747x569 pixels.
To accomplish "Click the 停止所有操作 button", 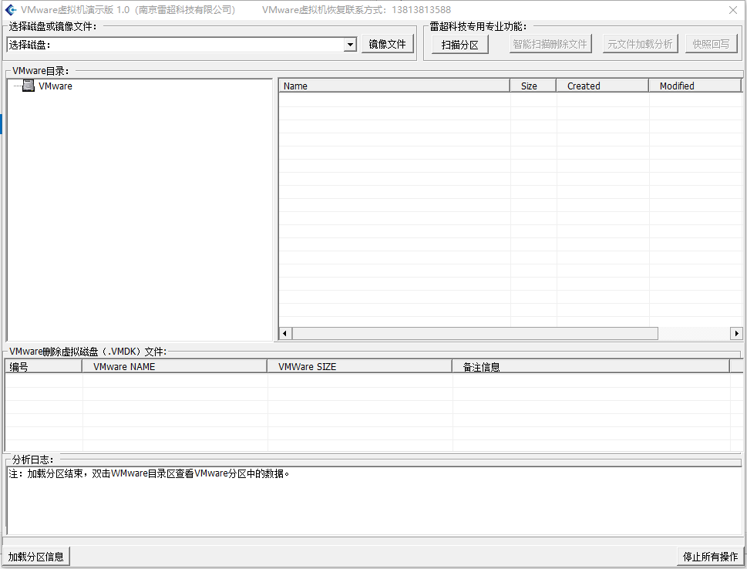I will point(710,557).
